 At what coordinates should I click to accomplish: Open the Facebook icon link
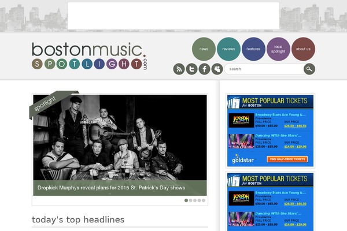click(205, 69)
